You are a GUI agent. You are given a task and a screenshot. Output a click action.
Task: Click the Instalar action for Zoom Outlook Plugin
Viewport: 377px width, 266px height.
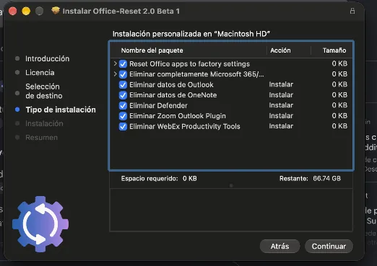281,116
